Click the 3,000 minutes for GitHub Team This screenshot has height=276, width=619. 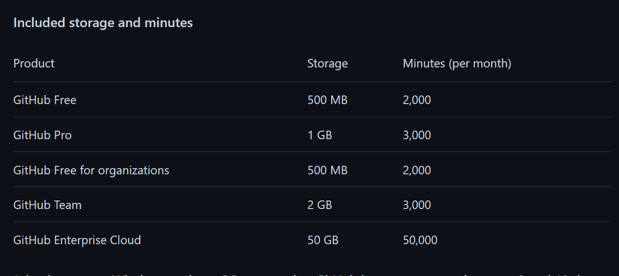(417, 205)
